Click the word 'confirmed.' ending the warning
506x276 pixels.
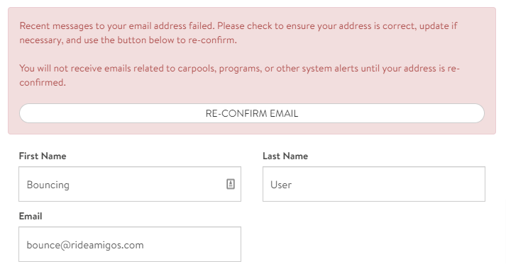pyautogui.click(x=43, y=82)
